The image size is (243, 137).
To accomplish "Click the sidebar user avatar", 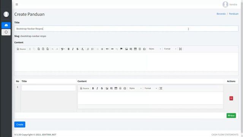I will point(6,14).
